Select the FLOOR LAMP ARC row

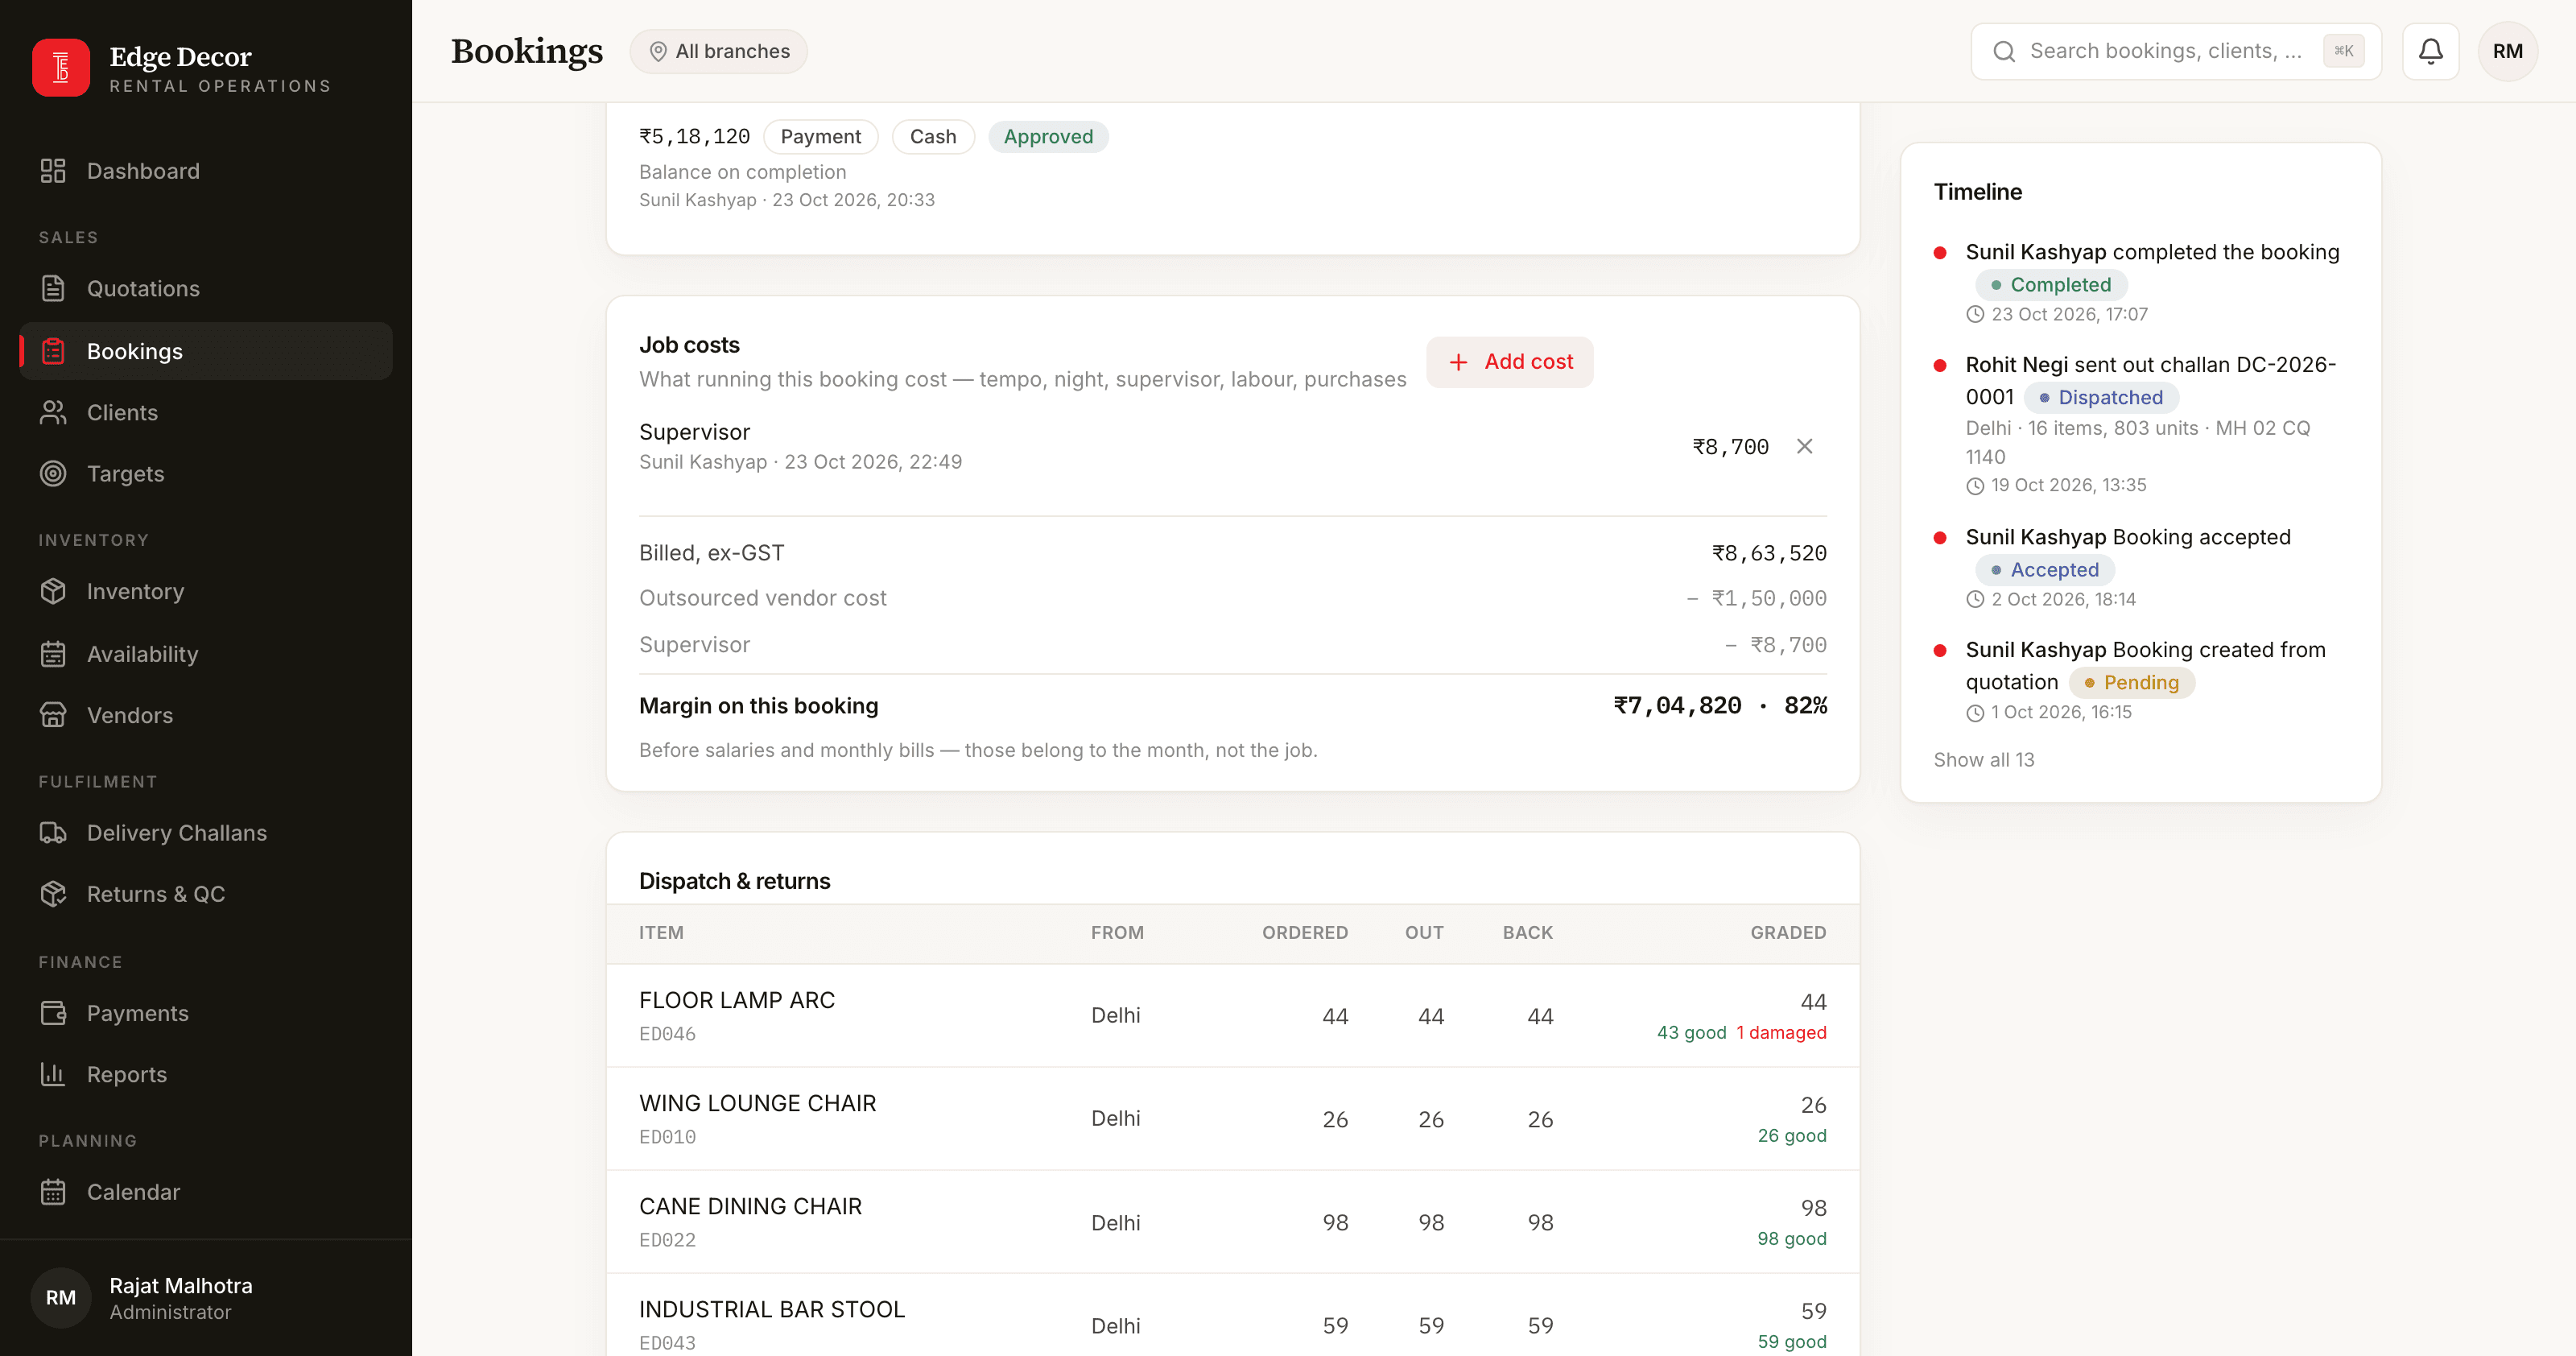[1233, 1016]
